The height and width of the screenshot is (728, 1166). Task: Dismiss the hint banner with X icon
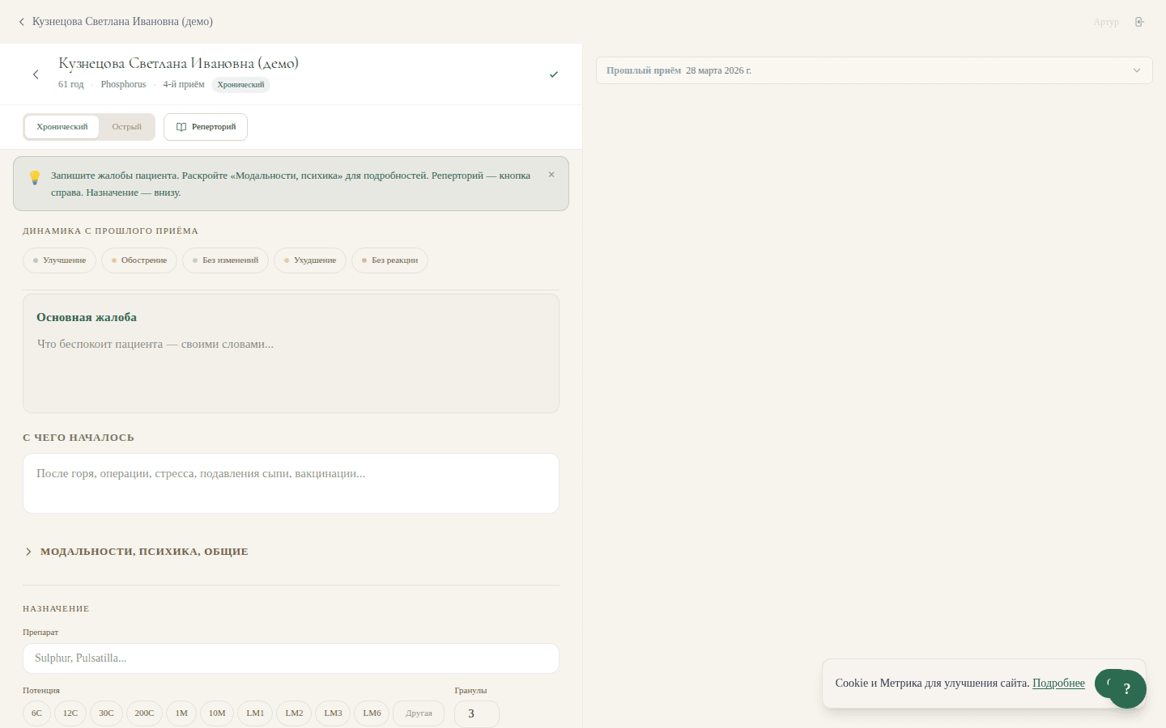tap(551, 175)
